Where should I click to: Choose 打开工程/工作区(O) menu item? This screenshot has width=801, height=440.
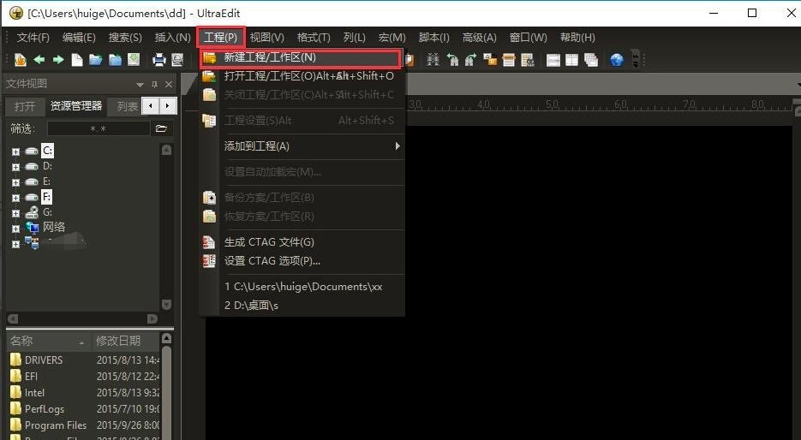302,76
